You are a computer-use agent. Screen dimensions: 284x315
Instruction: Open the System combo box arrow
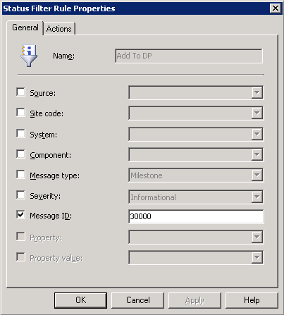click(257, 134)
